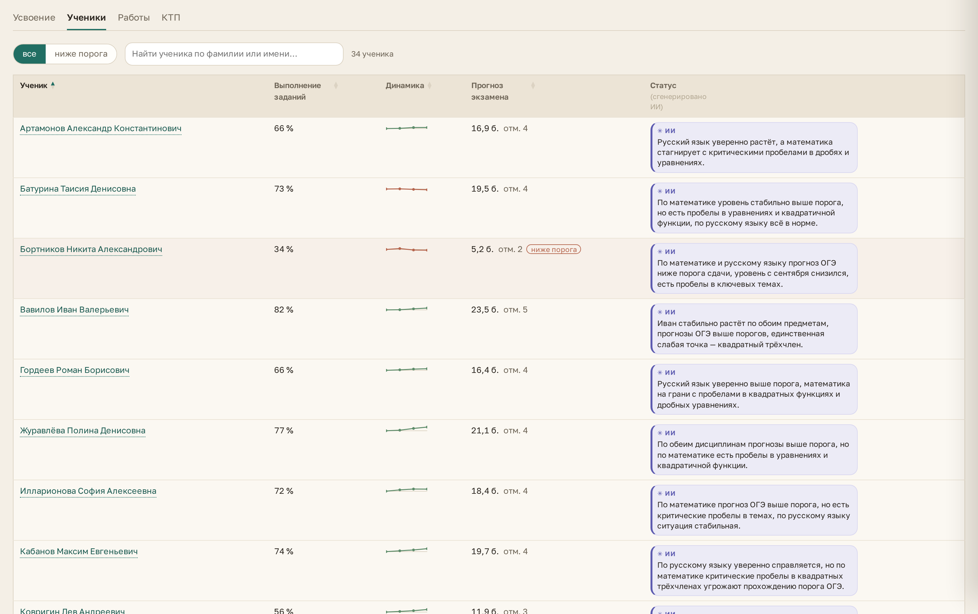Click Кабанов's 74 % completion value
This screenshot has height=614, width=978.
283,552
